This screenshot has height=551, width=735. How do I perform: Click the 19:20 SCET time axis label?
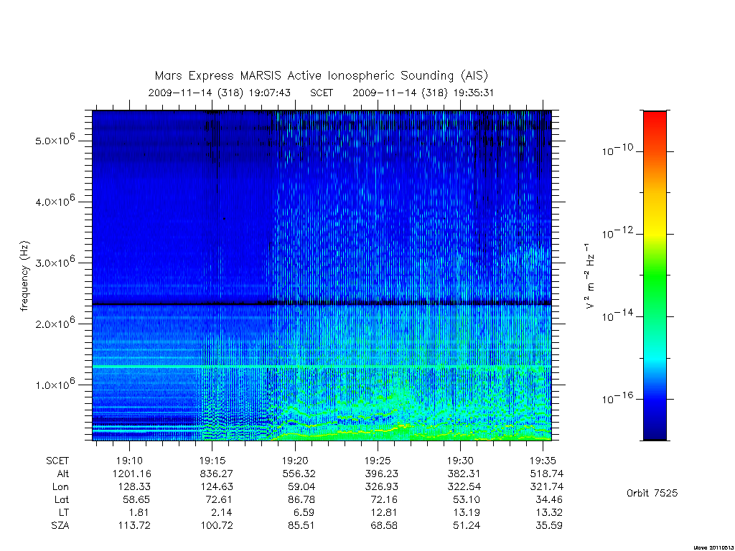click(x=295, y=461)
